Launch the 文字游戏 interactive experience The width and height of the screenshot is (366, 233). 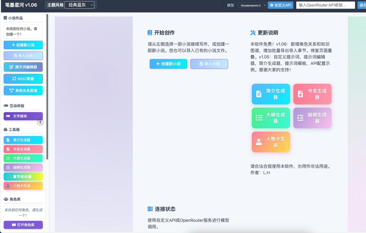click(x=23, y=116)
